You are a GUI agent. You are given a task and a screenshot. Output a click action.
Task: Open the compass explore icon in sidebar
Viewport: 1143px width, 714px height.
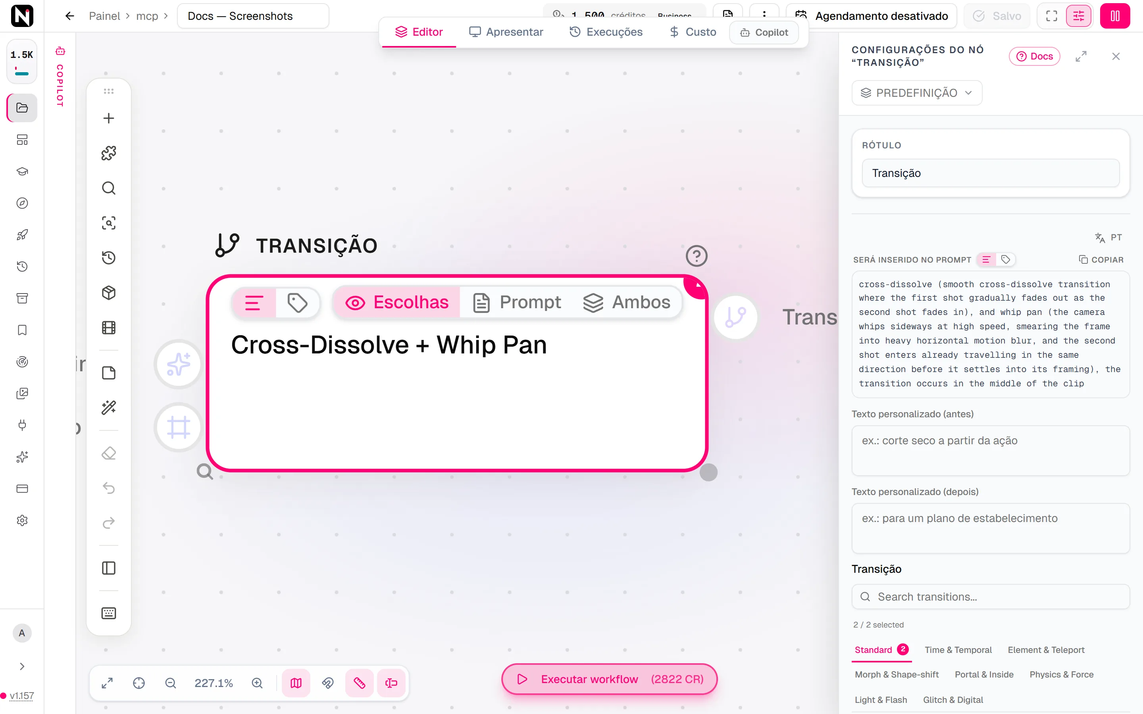pos(22,203)
